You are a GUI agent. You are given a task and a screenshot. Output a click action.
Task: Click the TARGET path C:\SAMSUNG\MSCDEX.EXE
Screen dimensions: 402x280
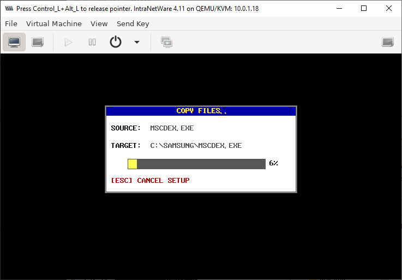pyautogui.click(x=196, y=146)
